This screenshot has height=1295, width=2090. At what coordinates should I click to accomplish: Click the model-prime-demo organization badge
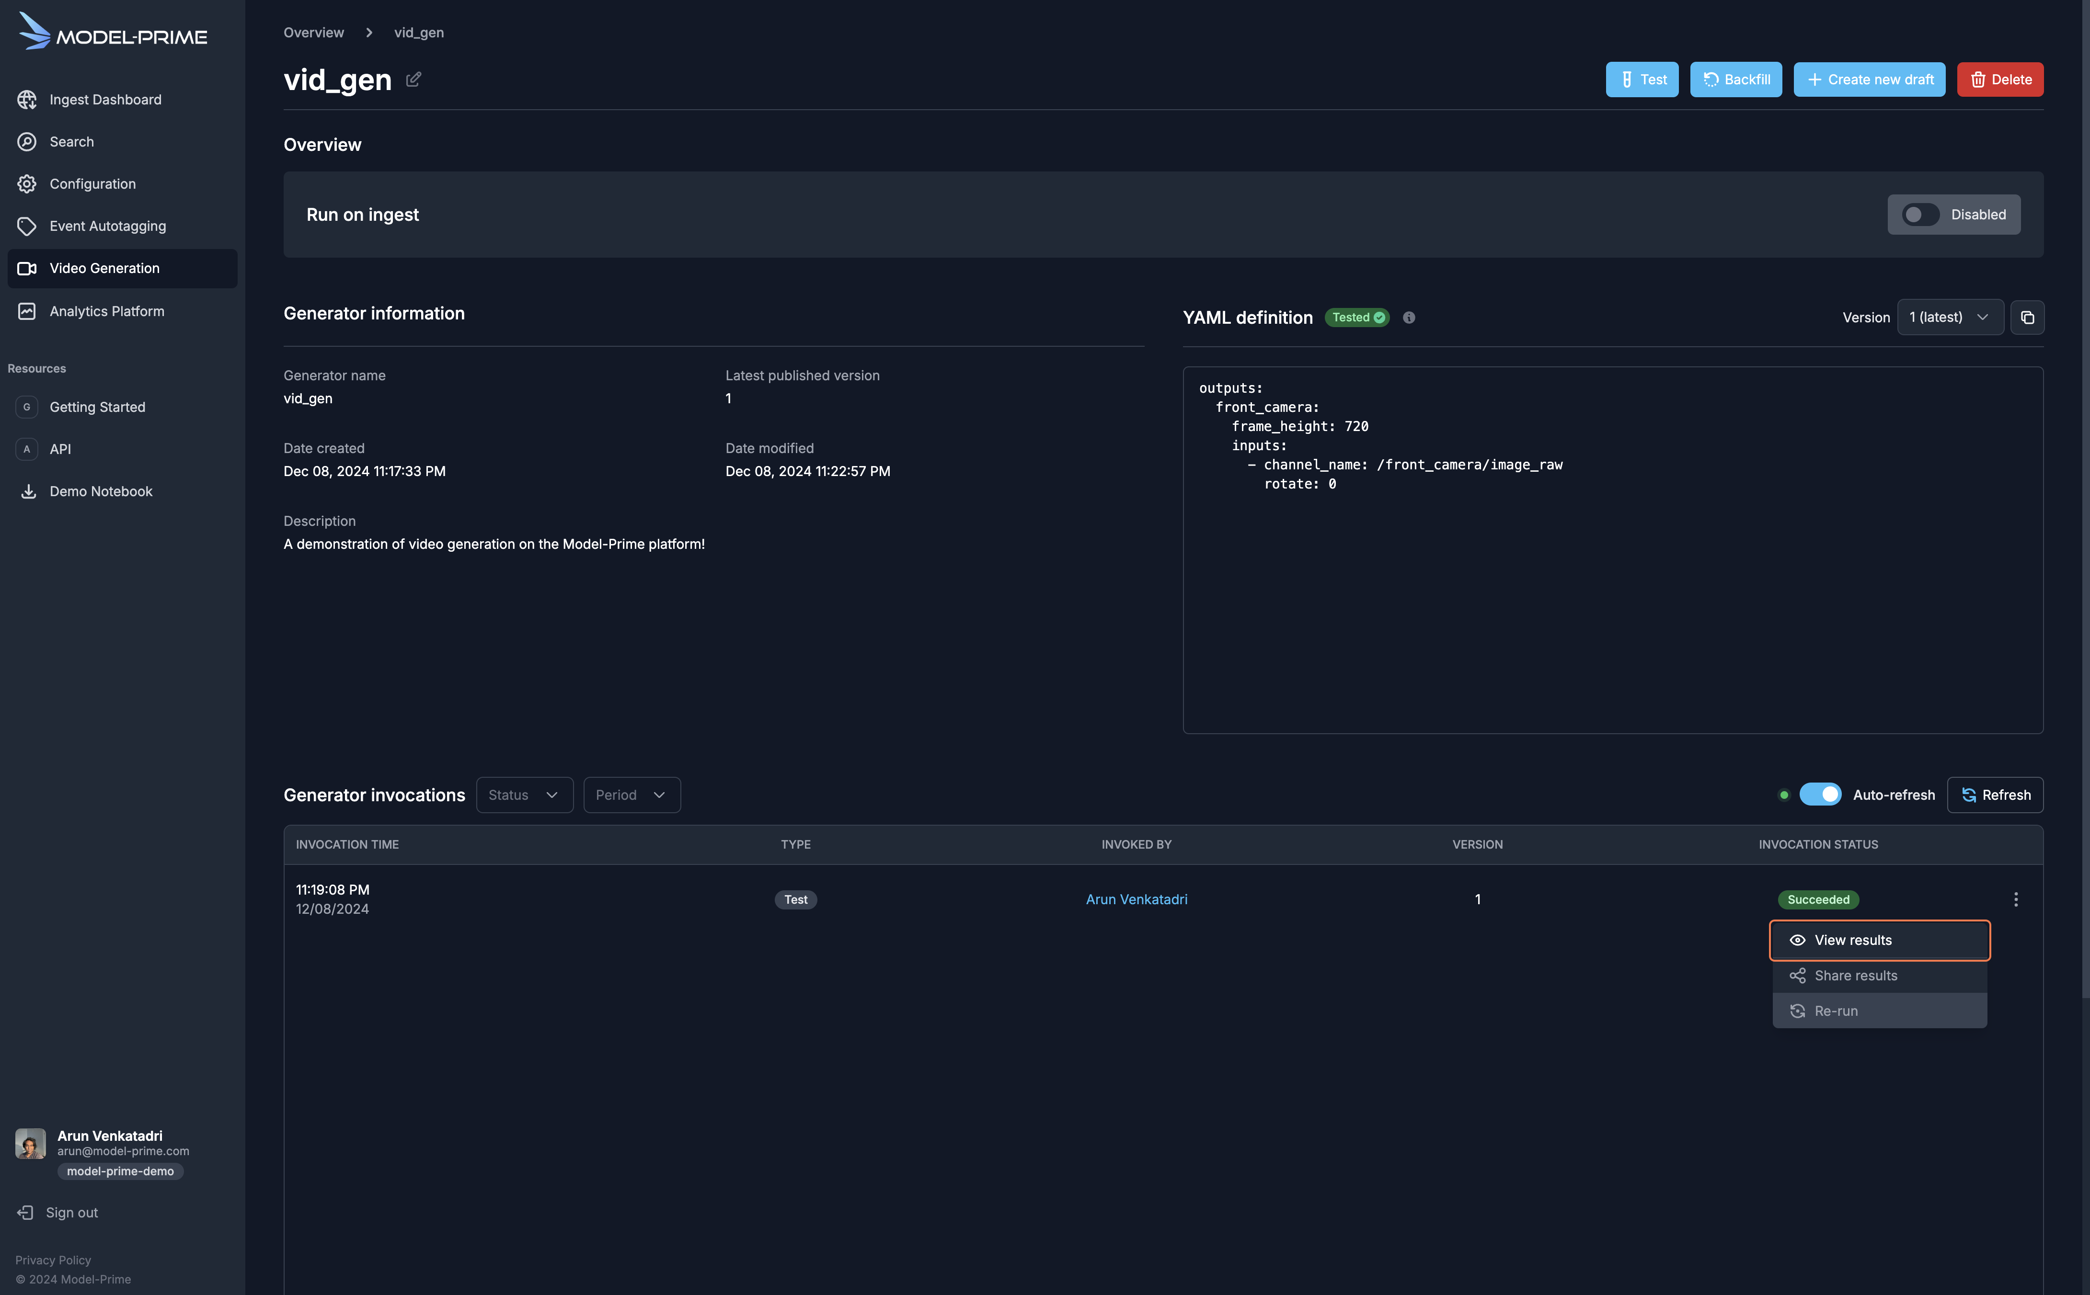coord(120,1171)
